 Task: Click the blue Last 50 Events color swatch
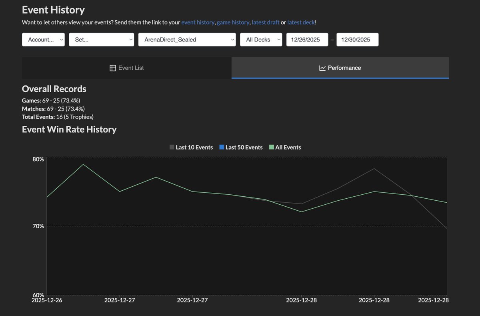(x=222, y=147)
